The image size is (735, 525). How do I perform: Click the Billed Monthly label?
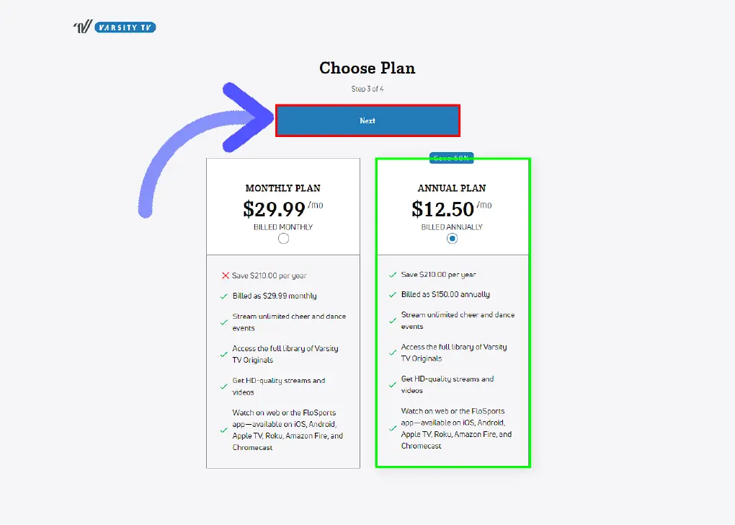pyautogui.click(x=283, y=227)
